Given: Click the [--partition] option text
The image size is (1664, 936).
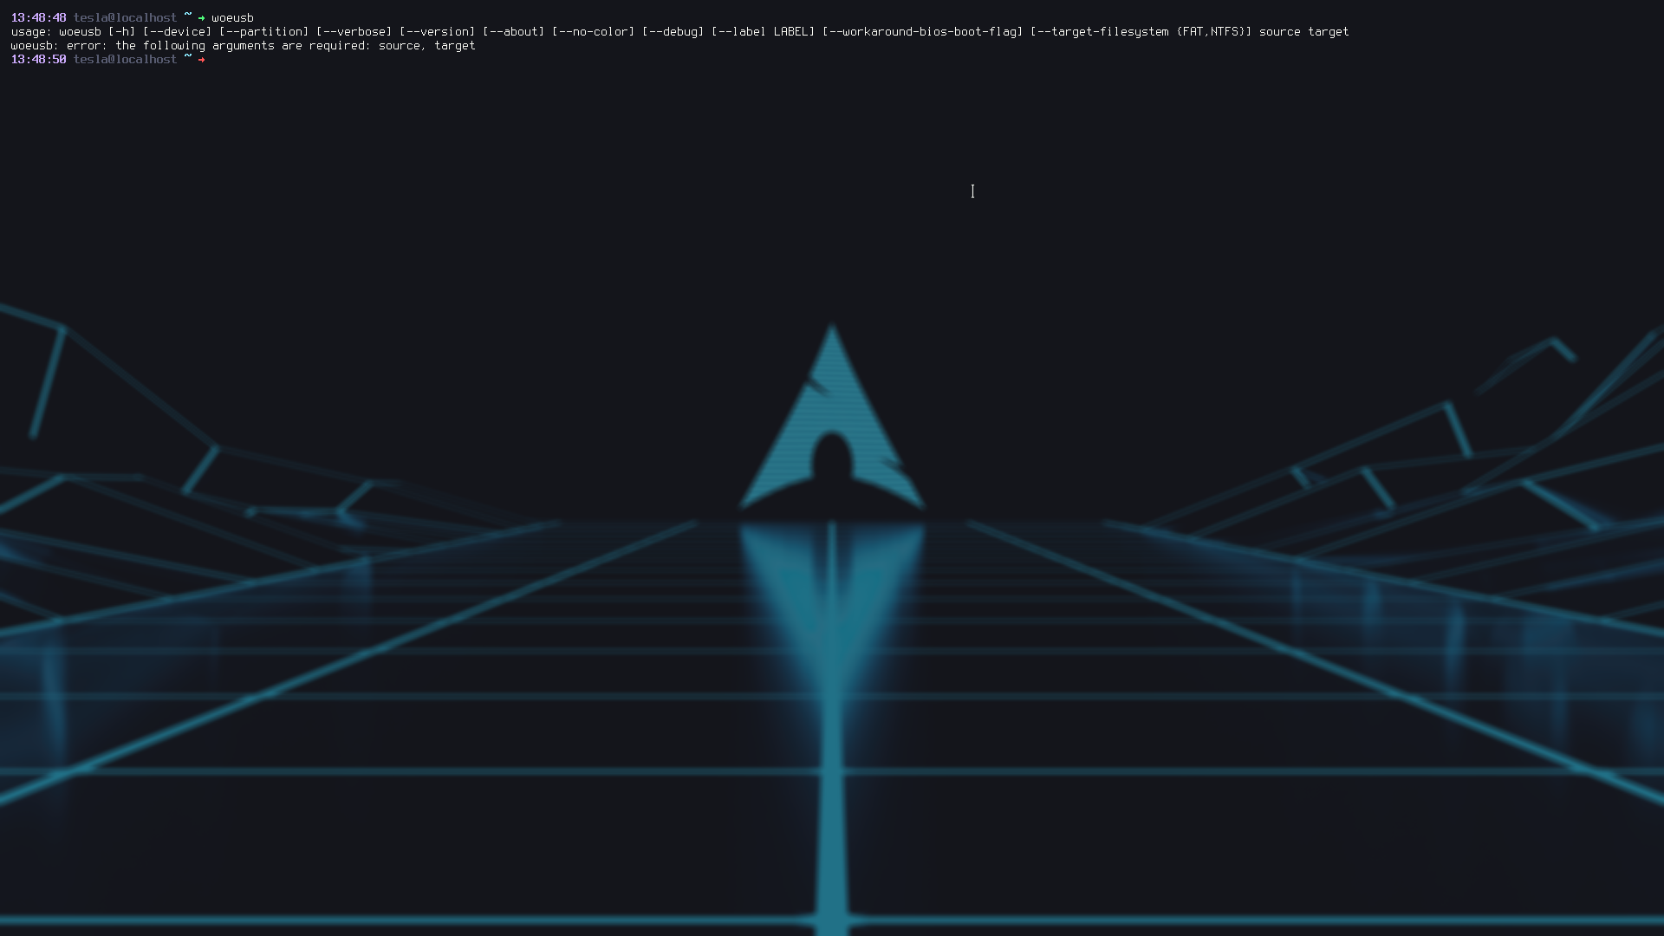Looking at the screenshot, I should [x=263, y=32].
